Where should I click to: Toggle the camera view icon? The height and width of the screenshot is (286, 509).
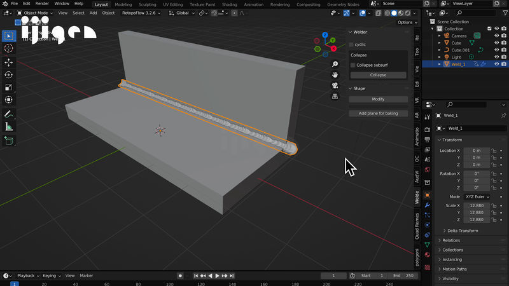tap(335, 86)
